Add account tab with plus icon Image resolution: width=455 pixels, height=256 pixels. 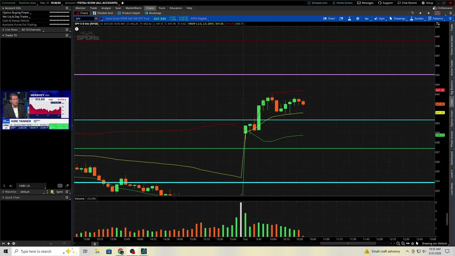(x=122, y=3)
